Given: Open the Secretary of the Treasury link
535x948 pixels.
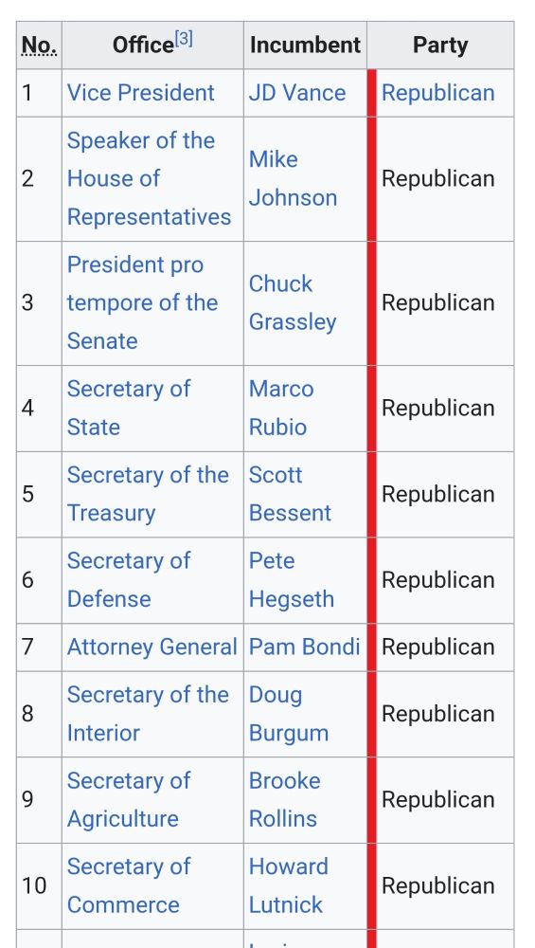Looking at the screenshot, I should 148,494.
